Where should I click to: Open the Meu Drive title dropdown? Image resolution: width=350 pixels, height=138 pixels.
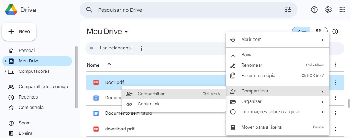(107, 32)
